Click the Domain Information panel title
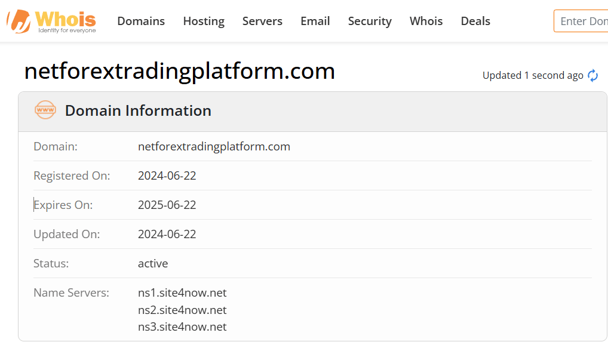 tap(138, 110)
